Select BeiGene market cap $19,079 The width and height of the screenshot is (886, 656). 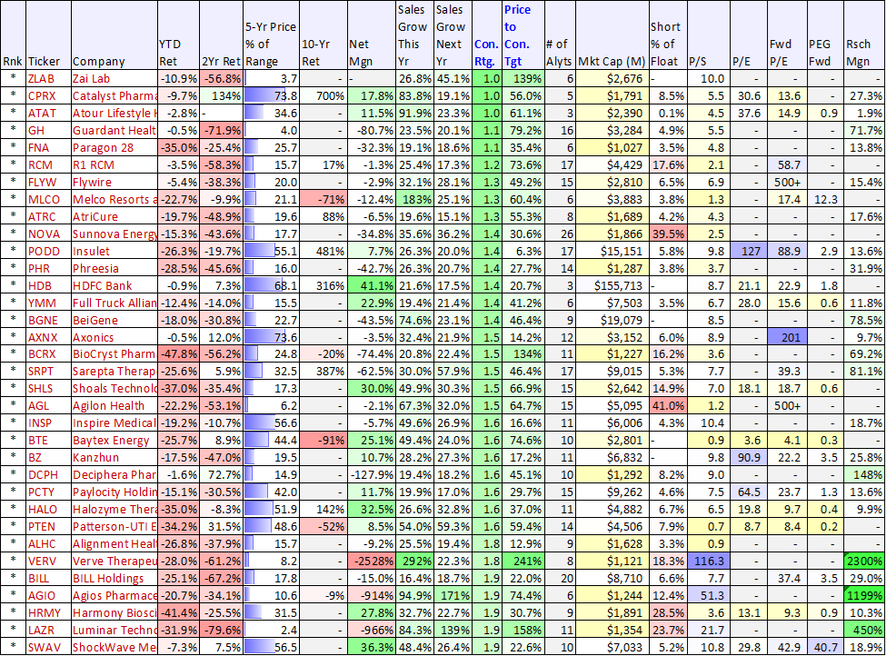612,321
